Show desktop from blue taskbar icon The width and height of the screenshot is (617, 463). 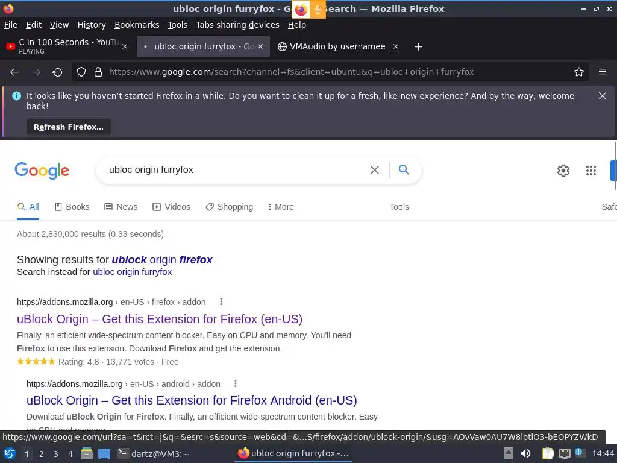click(104, 454)
